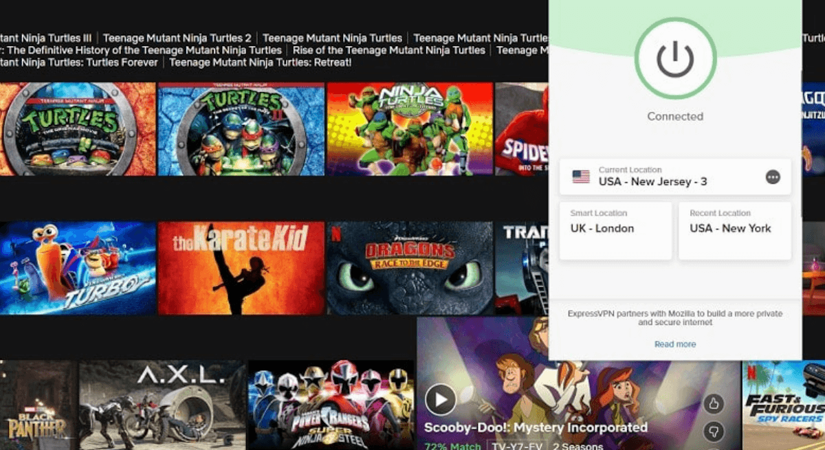825x450 pixels.
Task: Play Scooby-Doo!: Mystery Incorporated
Action: pos(440,399)
